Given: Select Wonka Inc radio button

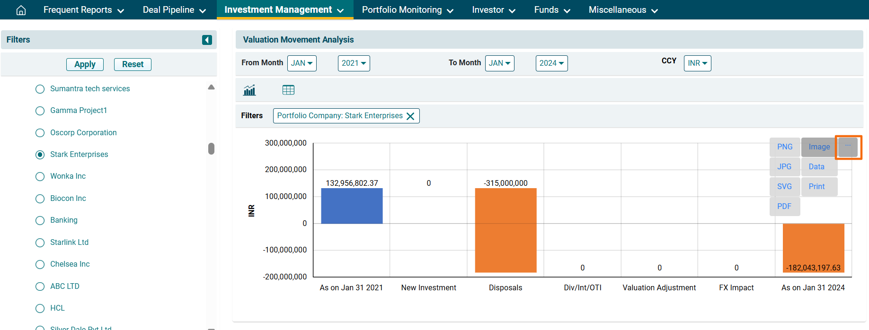Looking at the screenshot, I should click(x=40, y=176).
